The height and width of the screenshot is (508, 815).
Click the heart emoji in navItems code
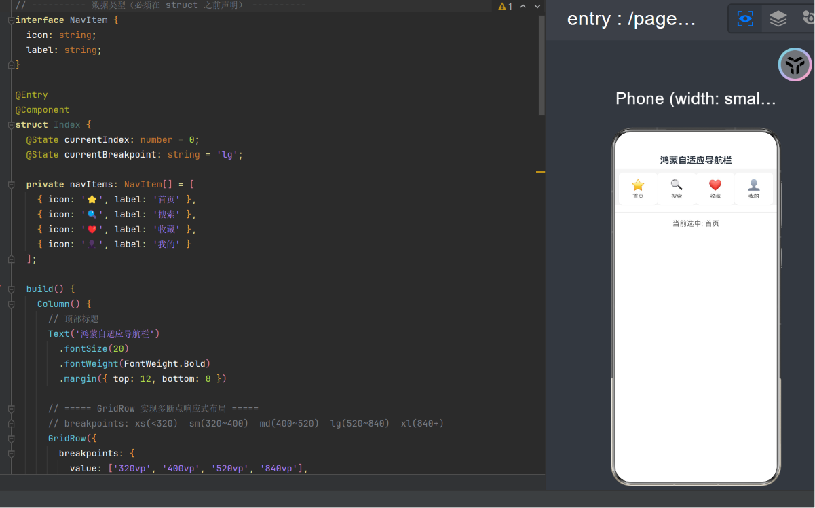coord(92,230)
